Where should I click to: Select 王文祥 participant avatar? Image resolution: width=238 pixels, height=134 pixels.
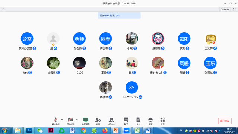[x=210, y=39]
